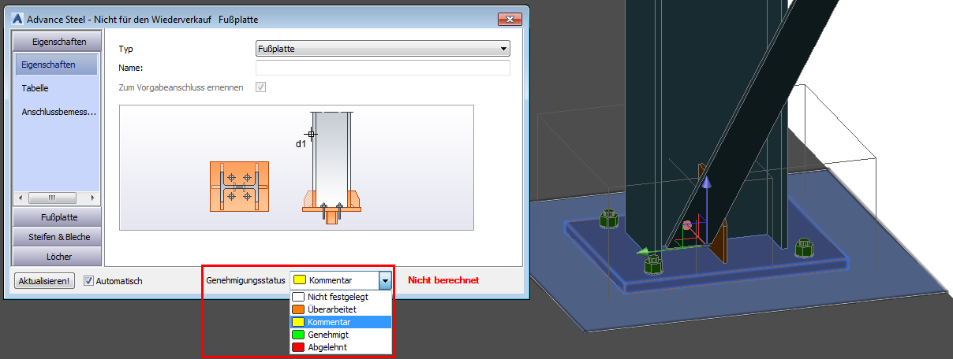Screen dimensions: 953x359
Task: Click the white Nicht festgelegt color swatch
Action: (298, 297)
